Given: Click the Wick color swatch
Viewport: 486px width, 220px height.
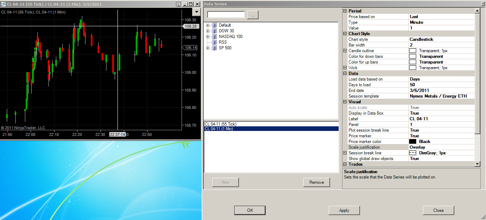Looking at the screenshot, I should coord(413,68).
